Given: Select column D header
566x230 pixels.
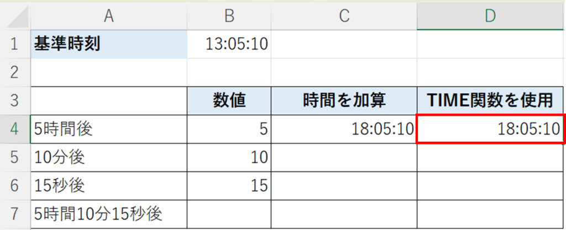Looking at the screenshot, I should (490, 16).
